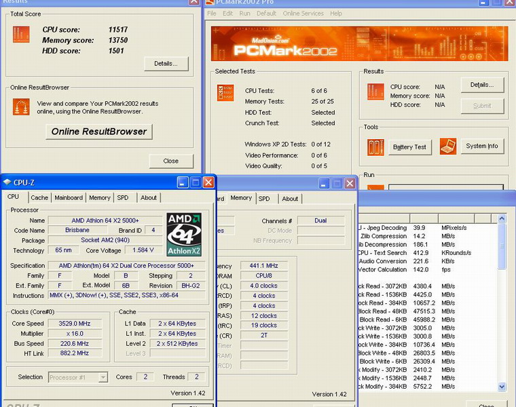The height and width of the screenshot is (407, 516).
Task: Open the Online Services menu
Action: [x=303, y=14]
